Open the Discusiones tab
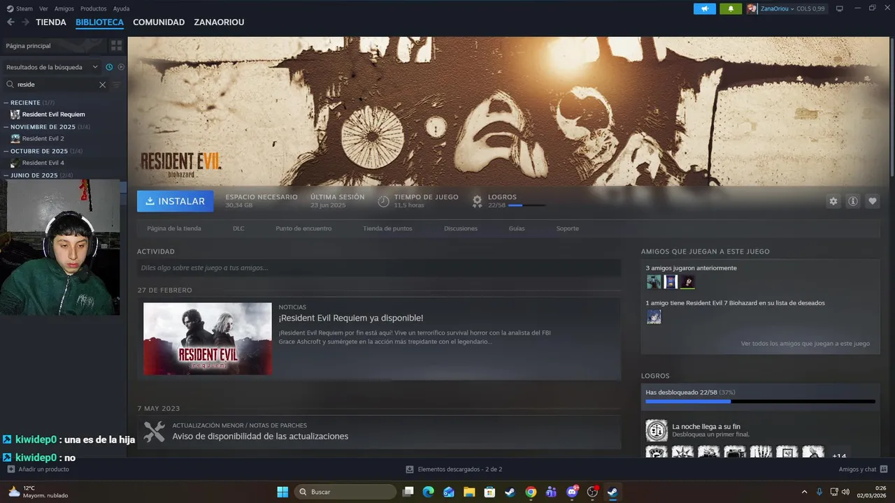 point(461,228)
